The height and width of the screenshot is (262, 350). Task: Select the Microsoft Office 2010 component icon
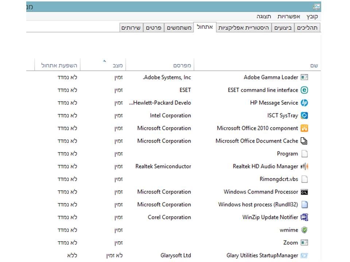[x=304, y=128]
